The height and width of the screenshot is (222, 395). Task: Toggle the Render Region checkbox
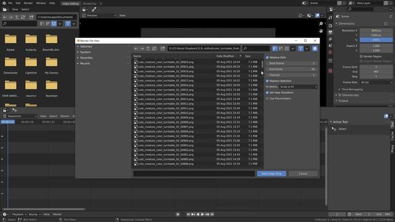pyautogui.click(x=361, y=56)
